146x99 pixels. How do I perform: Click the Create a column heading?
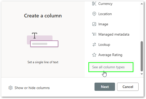(x=43, y=16)
